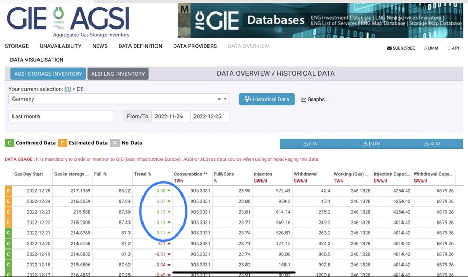Open the 2022-11-26 start date picker
The height and width of the screenshot is (277, 468).
tap(171, 116)
